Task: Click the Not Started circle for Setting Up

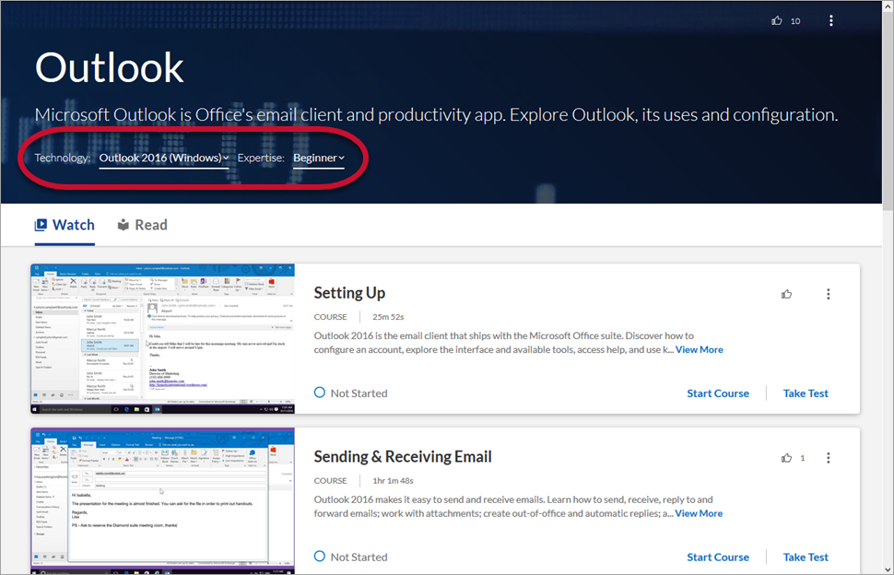Action: point(320,393)
